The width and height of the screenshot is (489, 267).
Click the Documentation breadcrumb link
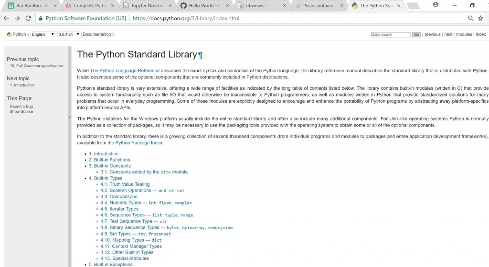coord(96,34)
